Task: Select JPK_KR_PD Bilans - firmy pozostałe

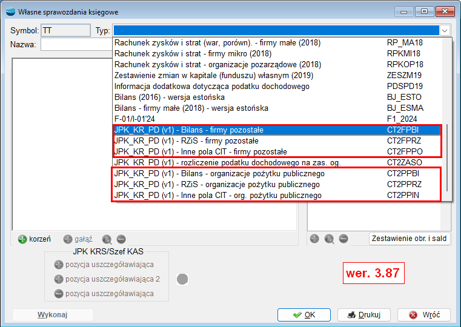Action: click(x=188, y=130)
